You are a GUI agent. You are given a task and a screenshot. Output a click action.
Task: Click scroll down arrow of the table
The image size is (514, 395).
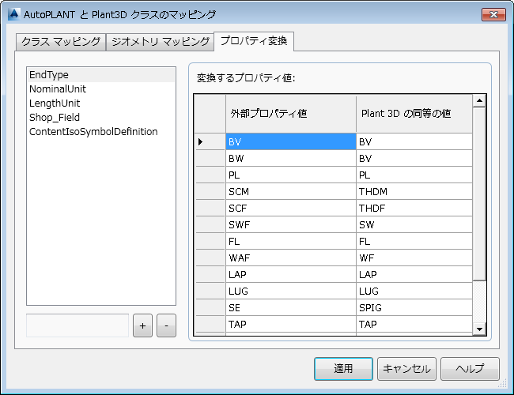tap(479, 329)
